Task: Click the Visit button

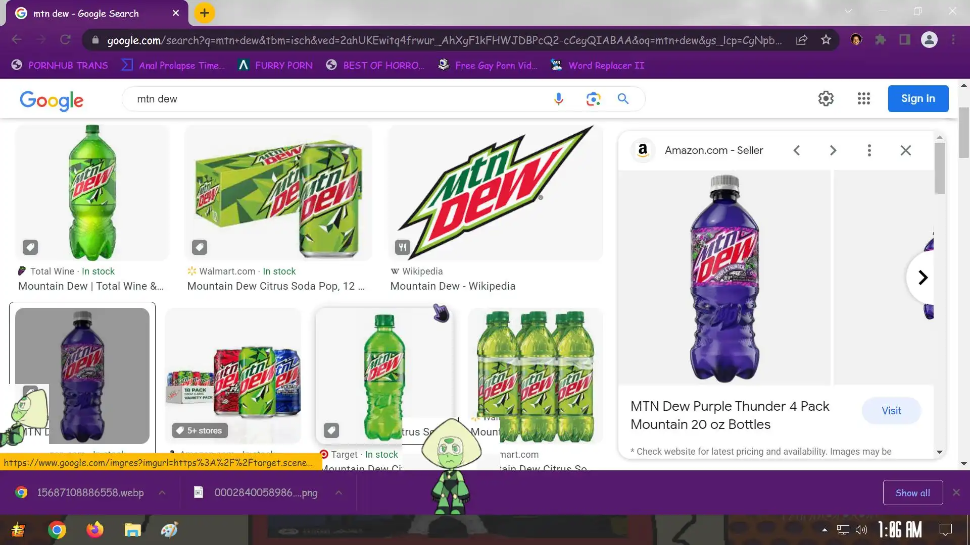Action: 891,411
